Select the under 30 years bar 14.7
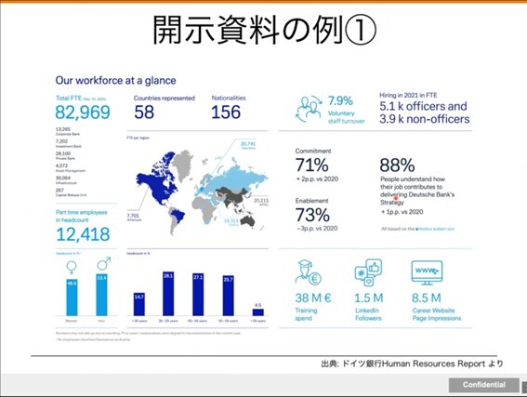 click(139, 304)
